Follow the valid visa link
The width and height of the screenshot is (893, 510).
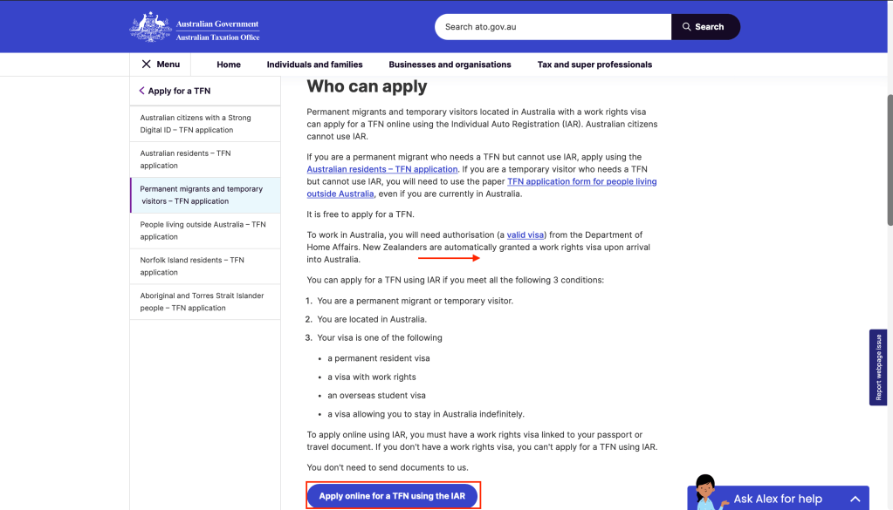click(525, 235)
